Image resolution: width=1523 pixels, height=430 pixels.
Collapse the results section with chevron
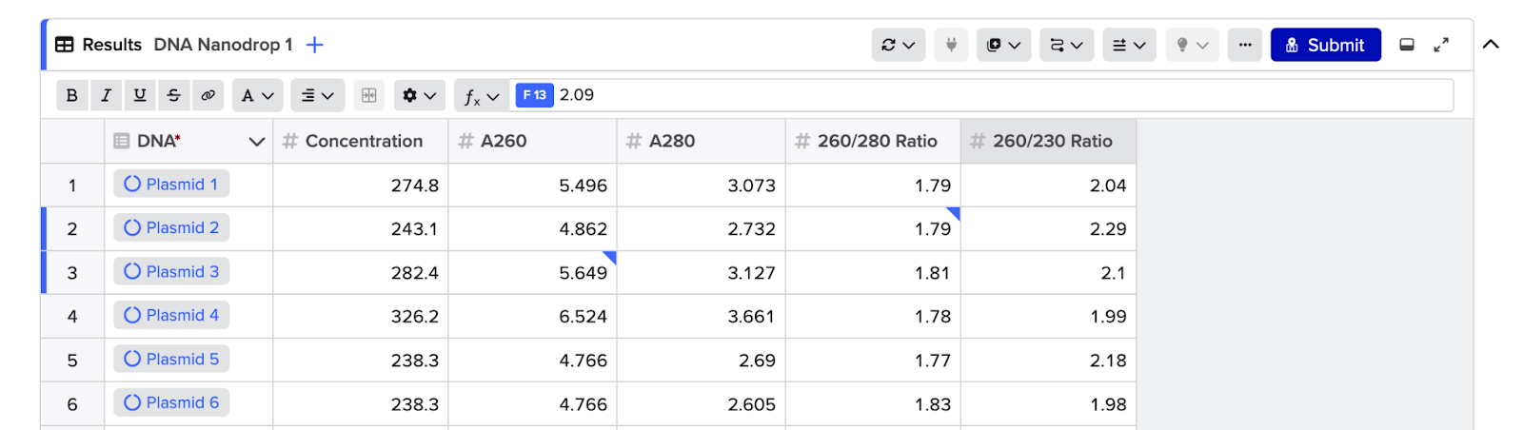tap(1491, 44)
